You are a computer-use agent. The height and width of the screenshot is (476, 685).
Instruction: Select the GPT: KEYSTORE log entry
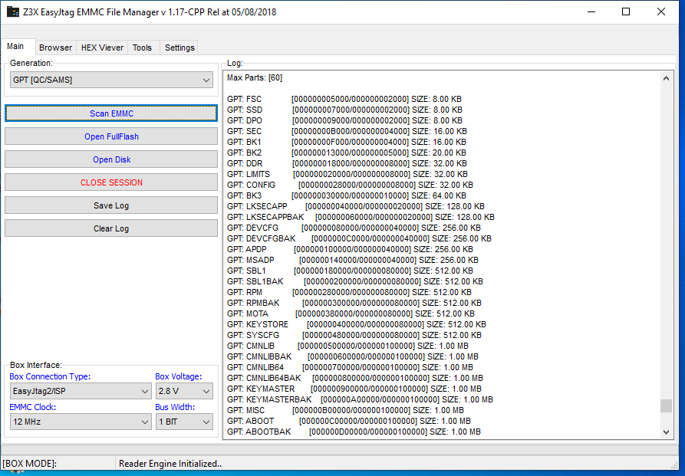click(357, 324)
